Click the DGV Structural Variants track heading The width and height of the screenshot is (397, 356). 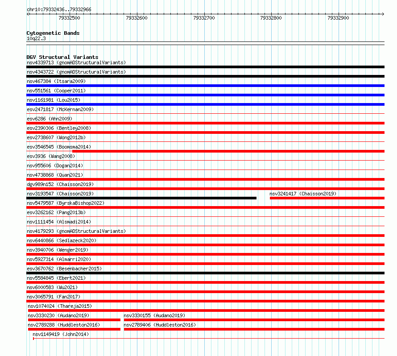[x=62, y=57]
